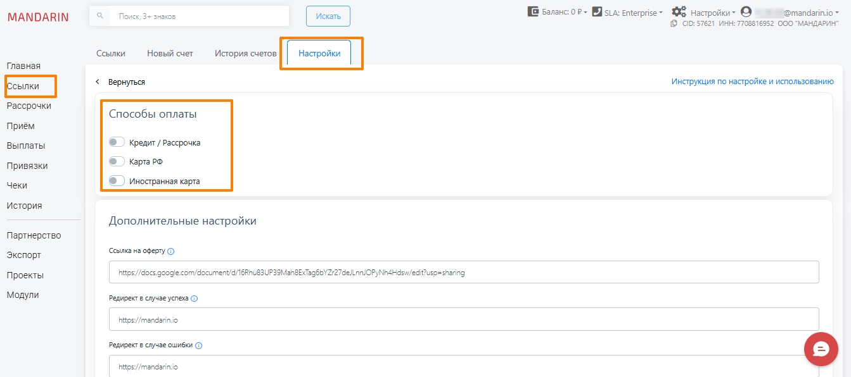This screenshot has height=377, width=851.
Task: Open the Рассрочки sidebar menu item
Action: [x=29, y=106]
